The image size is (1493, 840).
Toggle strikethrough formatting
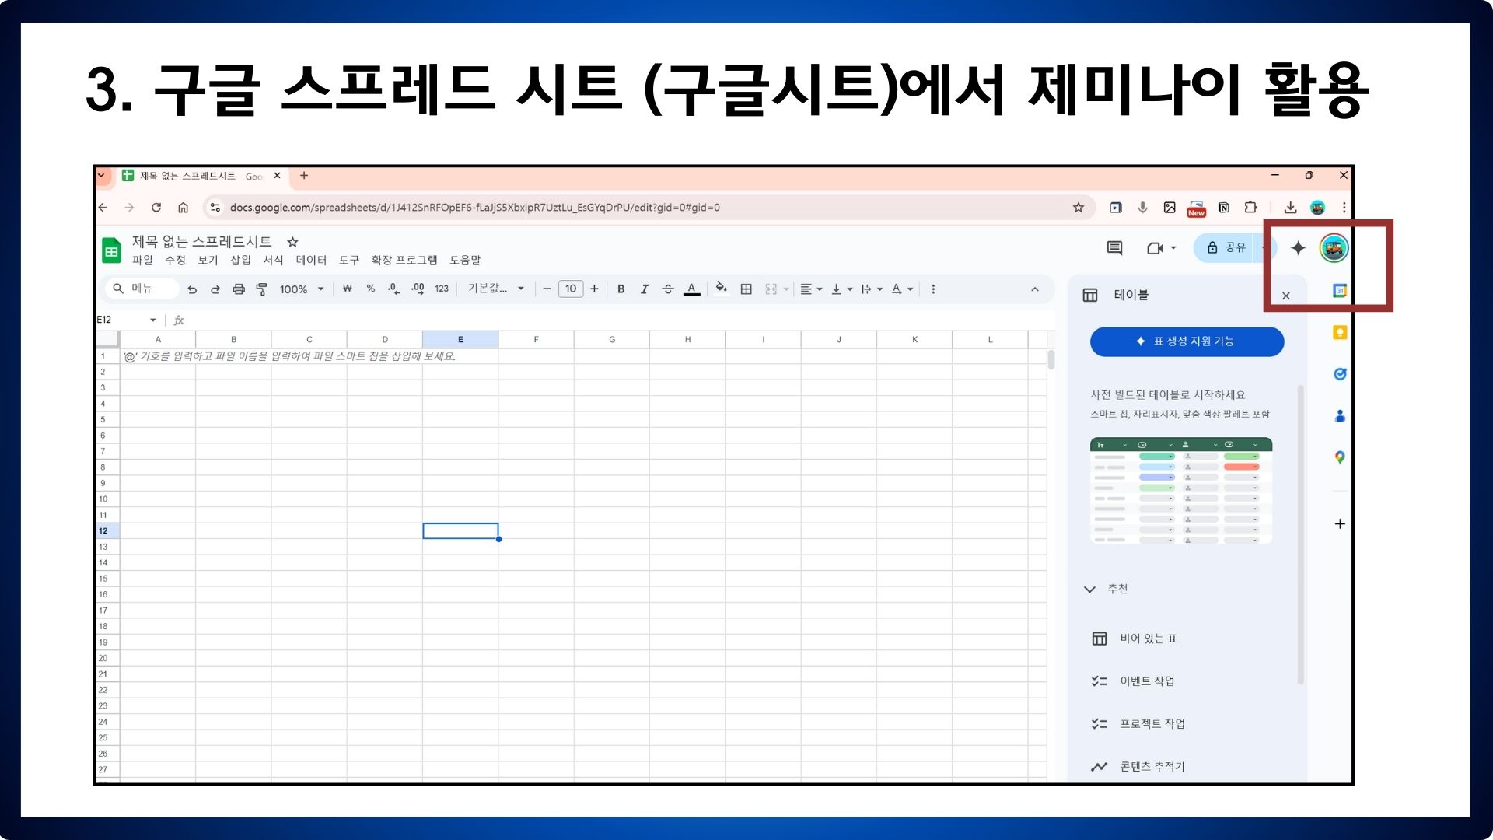[x=667, y=289]
